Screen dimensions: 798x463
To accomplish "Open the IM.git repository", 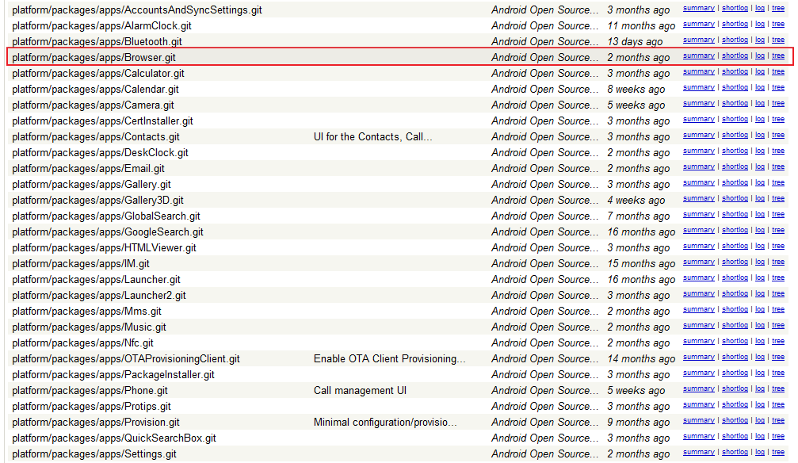I will tap(80, 263).
